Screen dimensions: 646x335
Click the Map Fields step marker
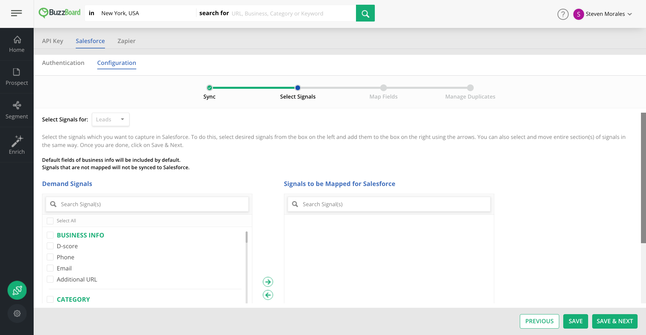[x=384, y=88]
